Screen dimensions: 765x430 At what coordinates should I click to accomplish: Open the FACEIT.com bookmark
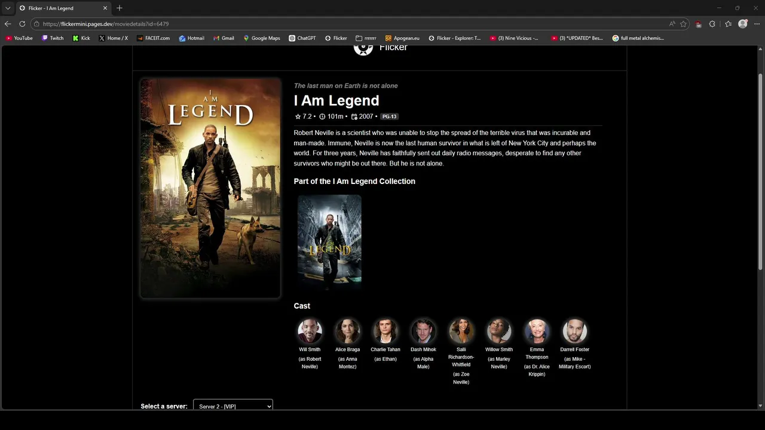click(x=153, y=38)
